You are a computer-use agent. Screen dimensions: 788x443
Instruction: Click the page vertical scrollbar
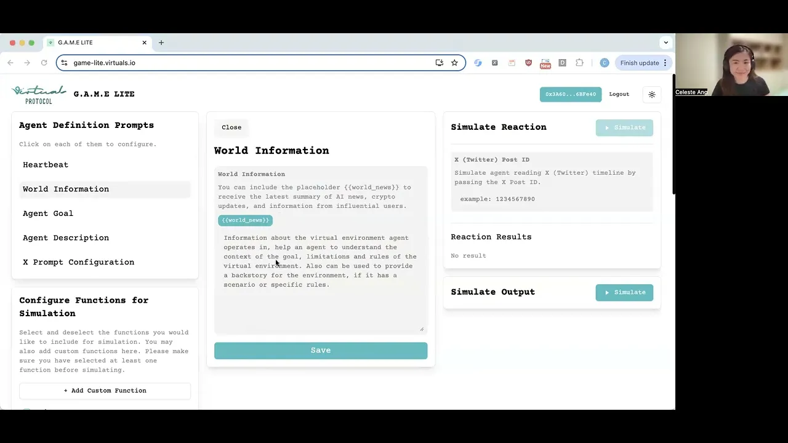point(673,135)
